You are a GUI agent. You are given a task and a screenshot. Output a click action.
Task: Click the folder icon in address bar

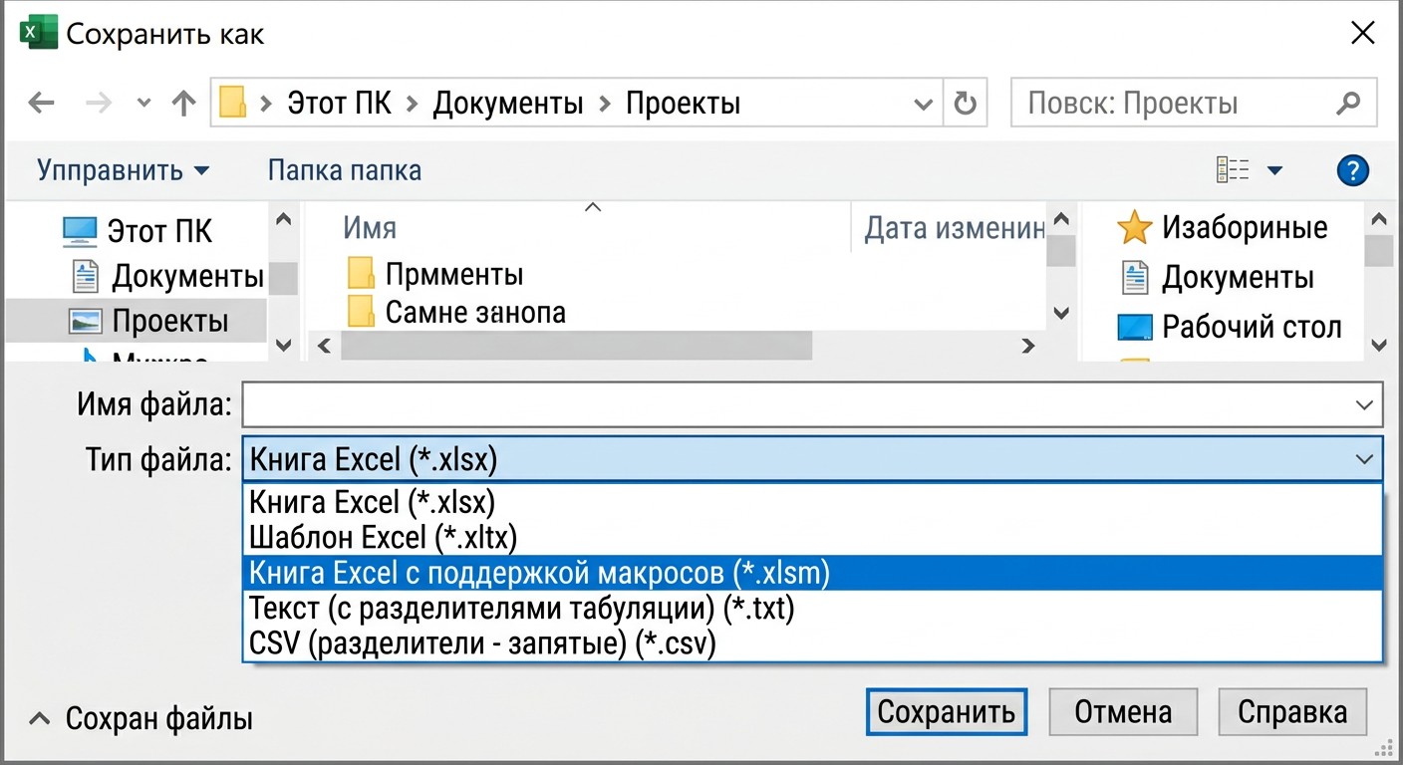point(233,103)
